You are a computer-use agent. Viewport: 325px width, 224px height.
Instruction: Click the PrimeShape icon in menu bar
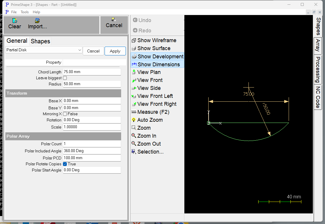click(x=7, y=12)
